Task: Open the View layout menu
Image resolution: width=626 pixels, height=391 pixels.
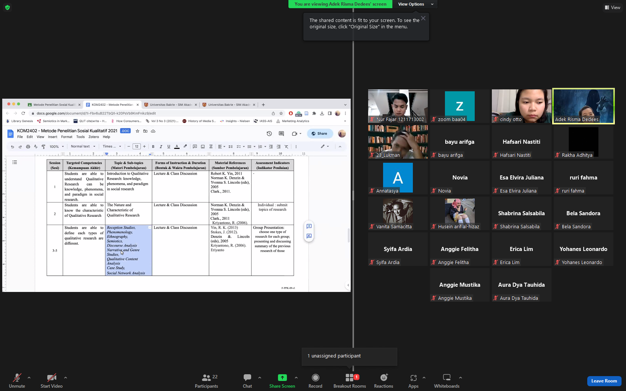Action: (x=613, y=7)
